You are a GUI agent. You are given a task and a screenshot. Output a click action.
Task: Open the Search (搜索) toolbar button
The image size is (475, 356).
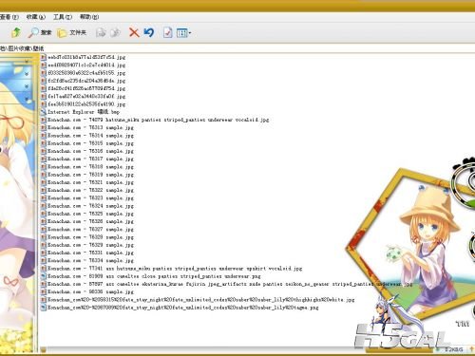(x=40, y=32)
